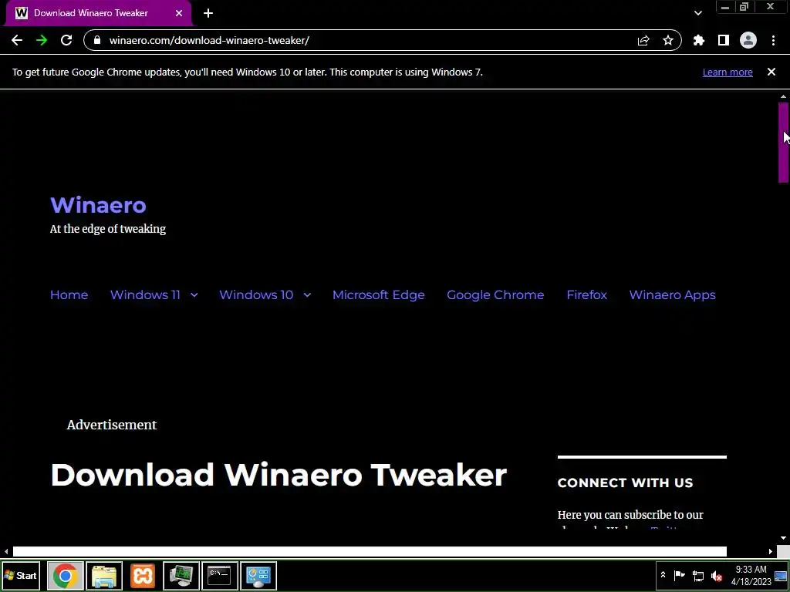Go back to the previous page
The image size is (790, 592).
pyautogui.click(x=17, y=40)
